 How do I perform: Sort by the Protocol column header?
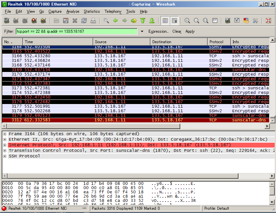(x=219, y=42)
